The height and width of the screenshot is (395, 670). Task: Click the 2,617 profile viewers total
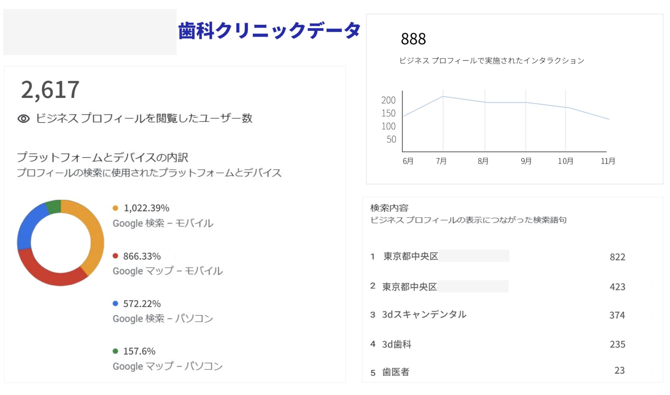(x=50, y=90)
